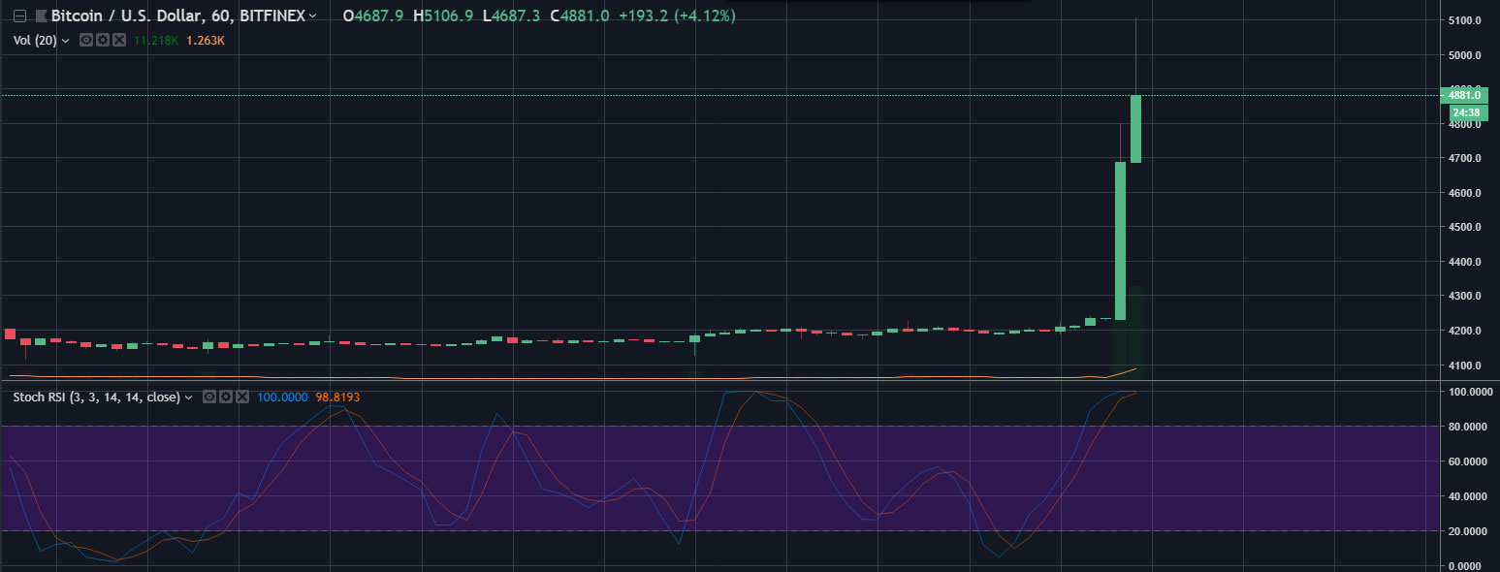This screenshot has height=572, width=1500.
Task: Open Stoch RSI settings gear icon
Action: (x=226, y=397)
